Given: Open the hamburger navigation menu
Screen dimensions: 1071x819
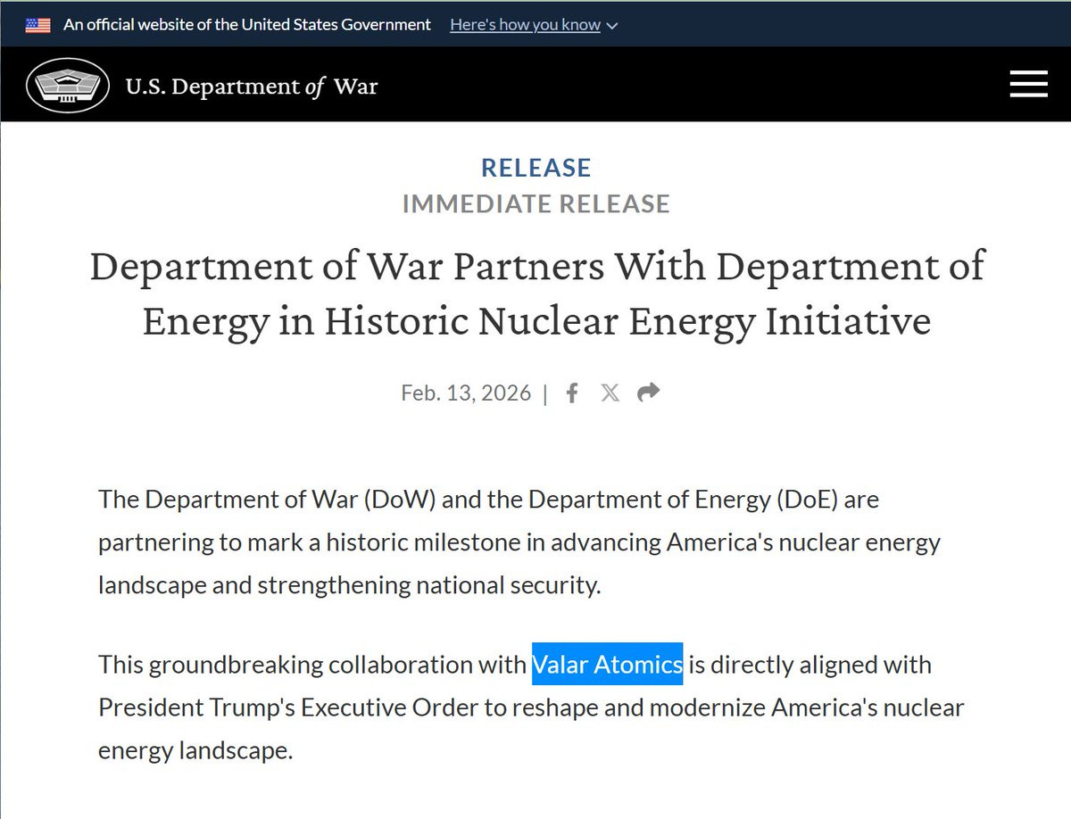Looking at the screenshot, I should pyautogui.click(x=1028, y=85).
